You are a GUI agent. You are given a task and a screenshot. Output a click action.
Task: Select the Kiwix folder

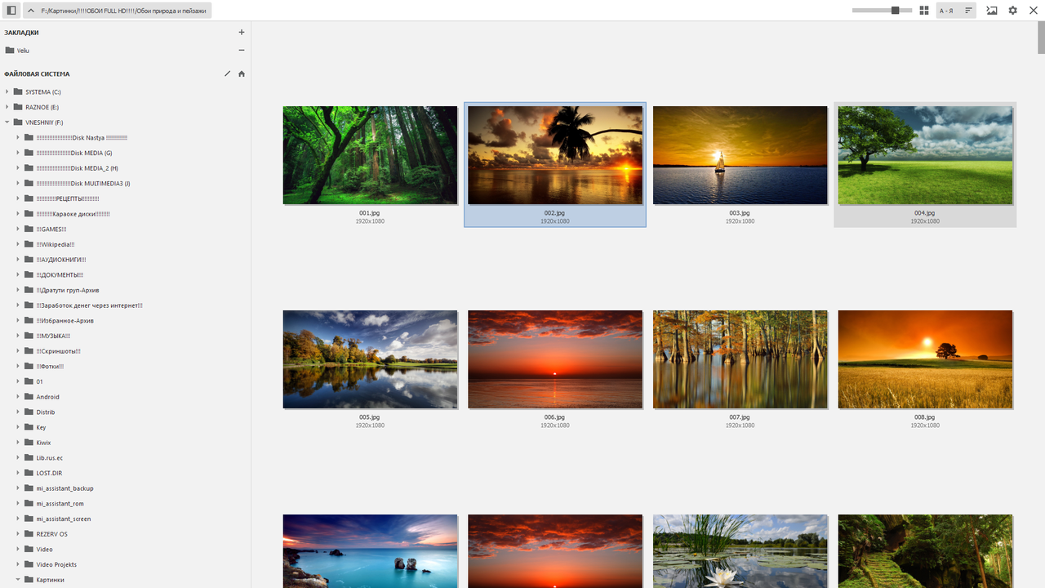coord(44,443)
